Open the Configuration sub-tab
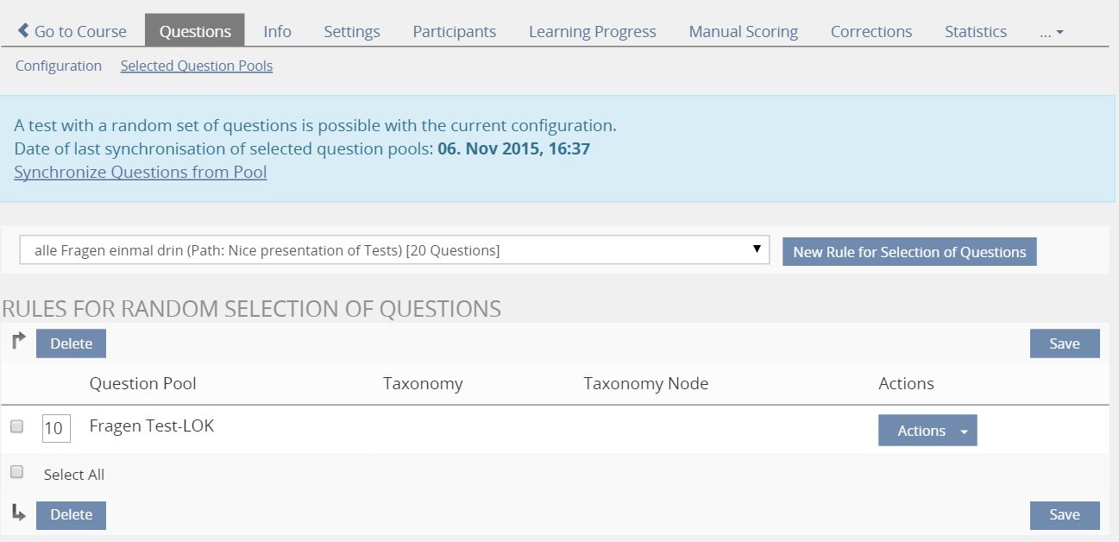Screen dimensions: 1119x542 pos(59,66)
